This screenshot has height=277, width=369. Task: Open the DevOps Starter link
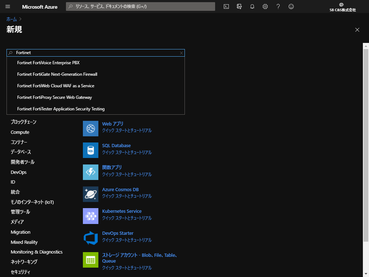pyautogui.click(x=118, y=233)
